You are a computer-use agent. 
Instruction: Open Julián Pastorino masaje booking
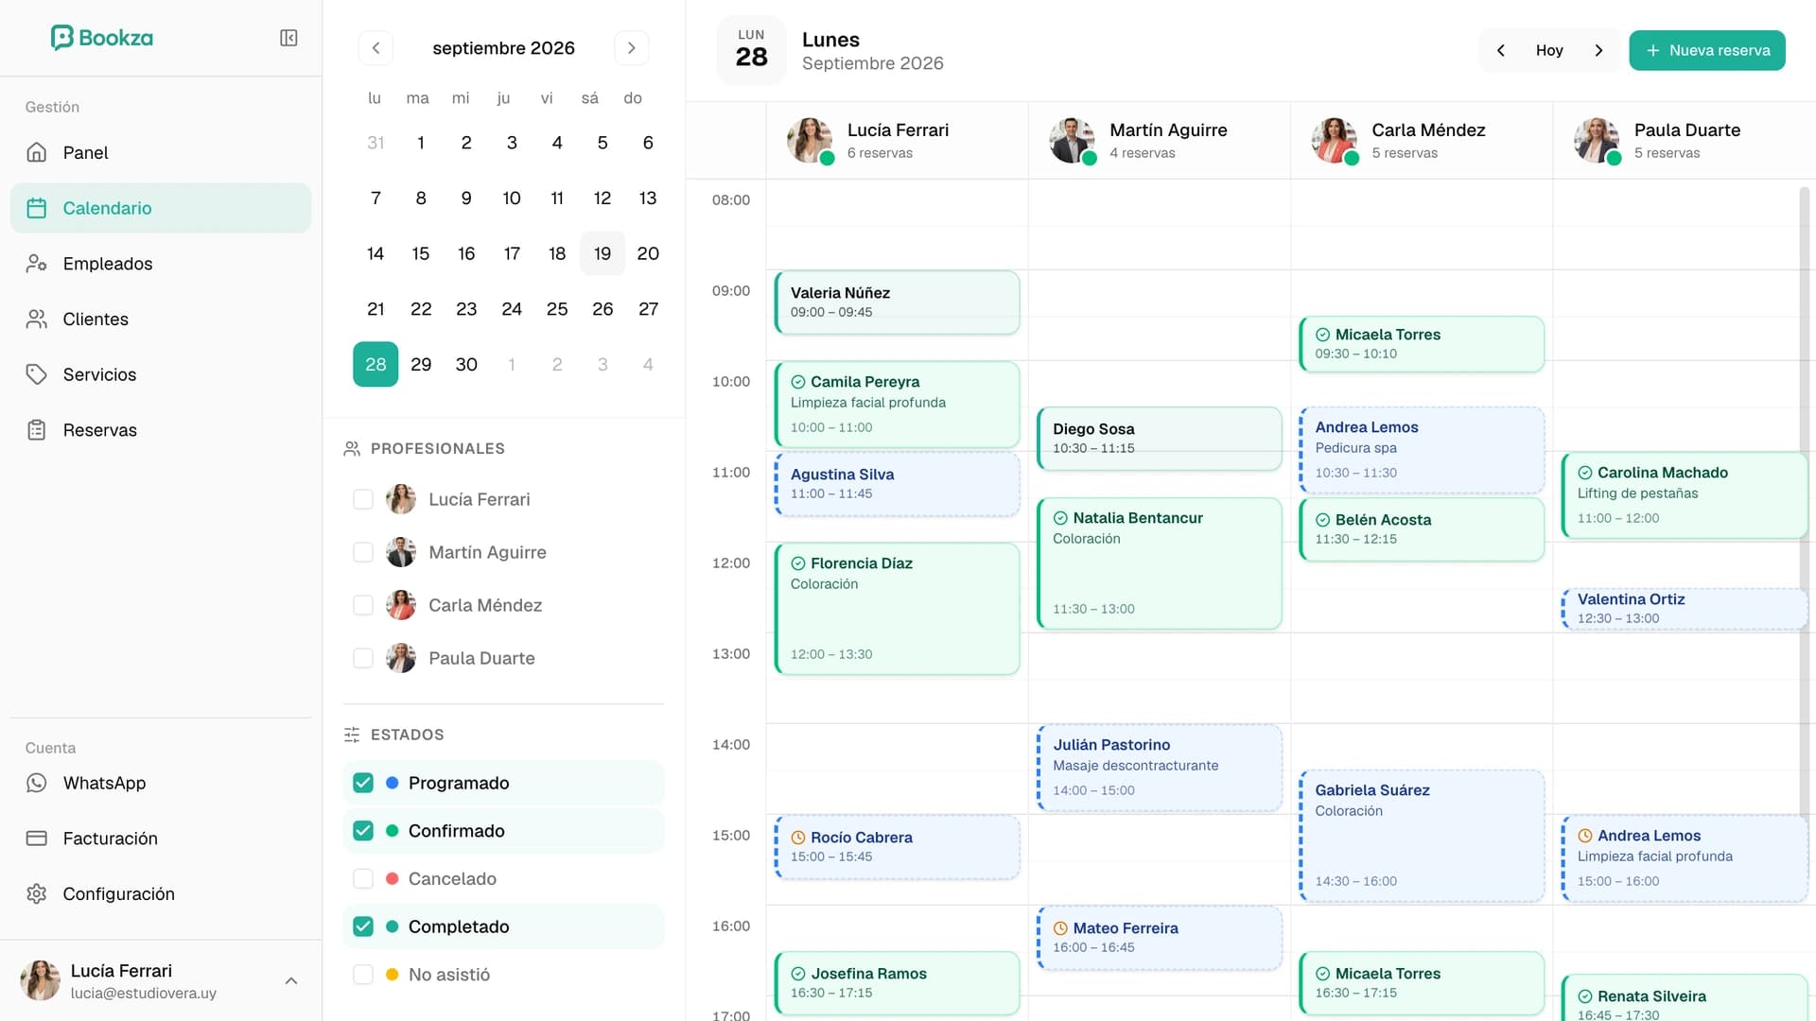(x=1160, y=768)
